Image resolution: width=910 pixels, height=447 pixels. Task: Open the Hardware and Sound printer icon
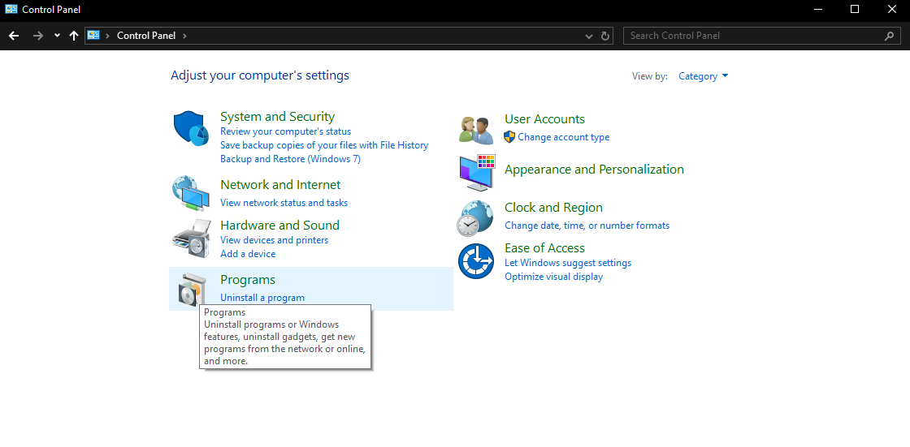click(x=191, y=239)
